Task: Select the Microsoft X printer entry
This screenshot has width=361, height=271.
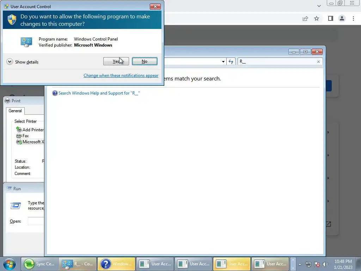Action: (30, 142)
